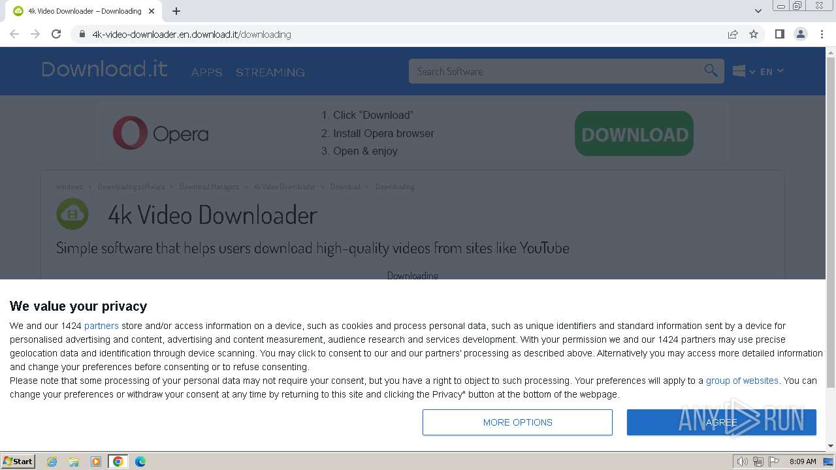
Task: Click the 4k Video Downloader app icon
Action: tap(72, 214)
